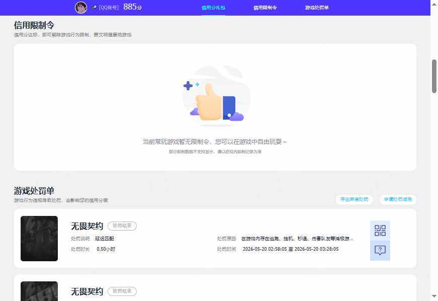This screenshot has width=438, height=301.
Task: Switch to the 信用限制令 tab
Action: (265, 8)
